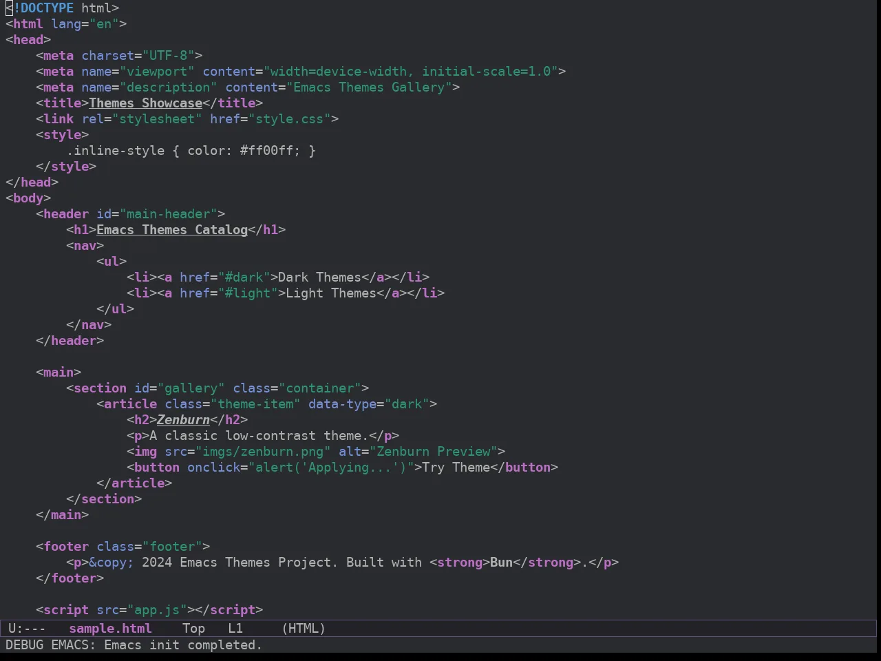Click the 'Dark Themes' link text
Image resolution: width=881 pixels, height=661 pixels.
(x=320, y=277)
